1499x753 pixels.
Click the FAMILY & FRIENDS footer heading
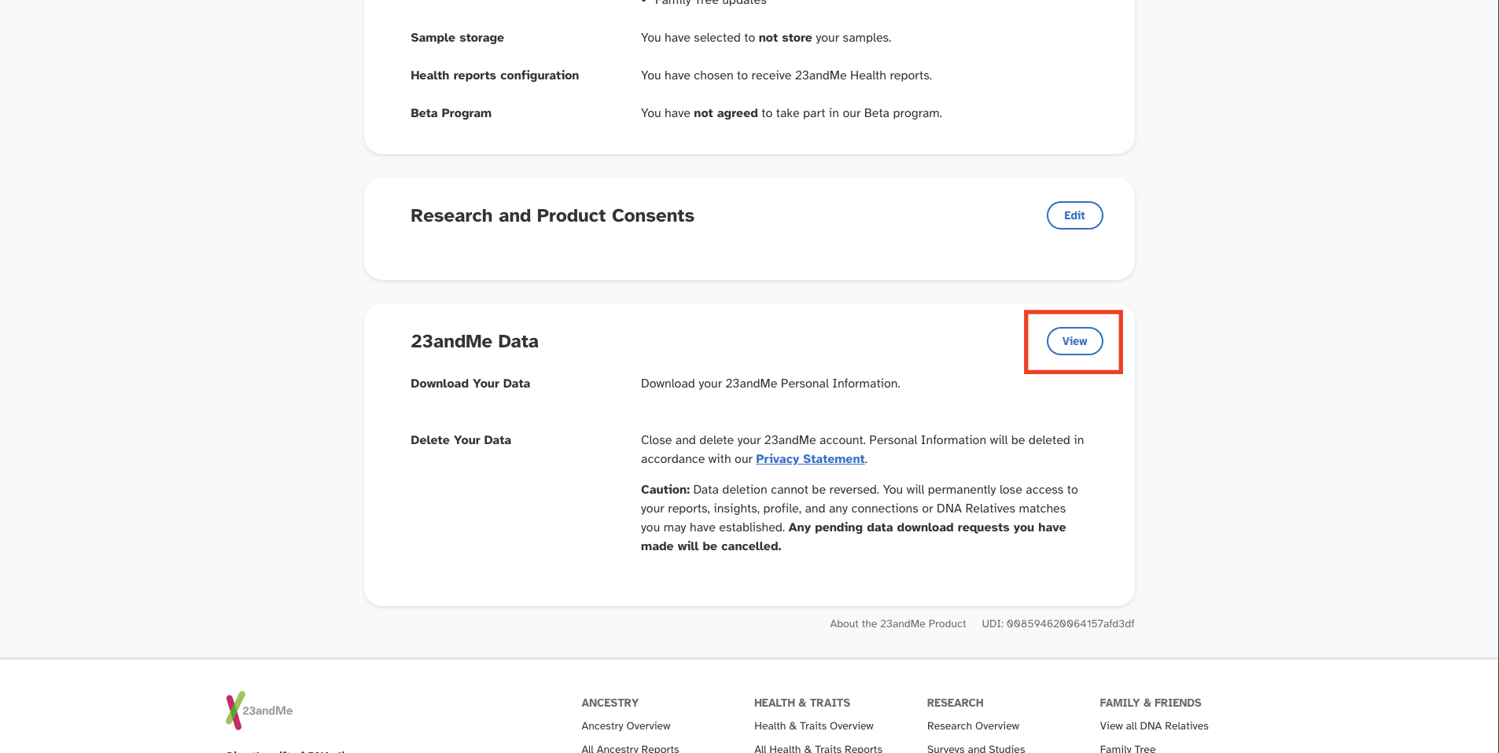coord(1150,703)
